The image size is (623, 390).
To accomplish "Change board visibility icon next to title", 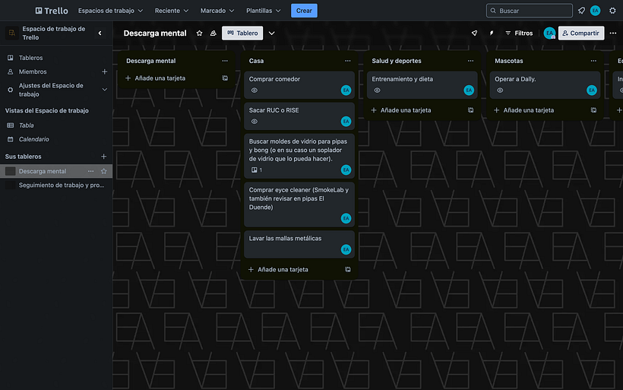I will [x=213, y=33].
